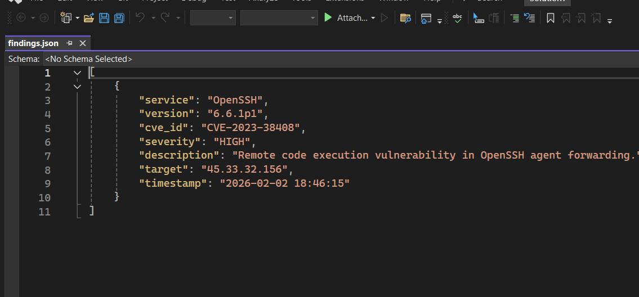
Task: Open the Solution Platforms combo box
Action: (x=279, y=18)
